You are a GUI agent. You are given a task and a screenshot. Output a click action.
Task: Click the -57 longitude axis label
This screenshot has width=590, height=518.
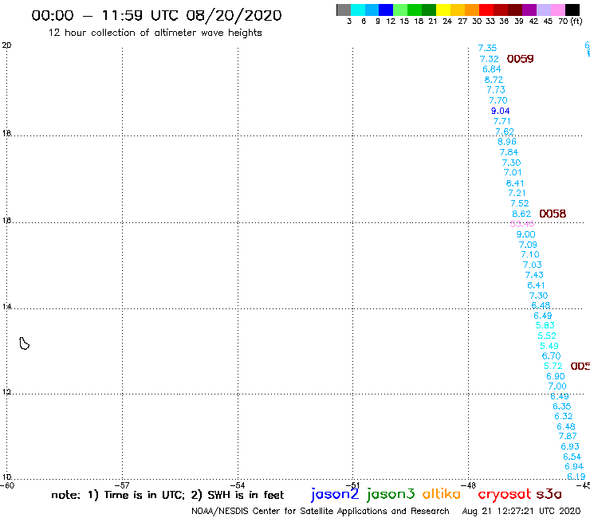pyautogui.click(x=122, y=485)
